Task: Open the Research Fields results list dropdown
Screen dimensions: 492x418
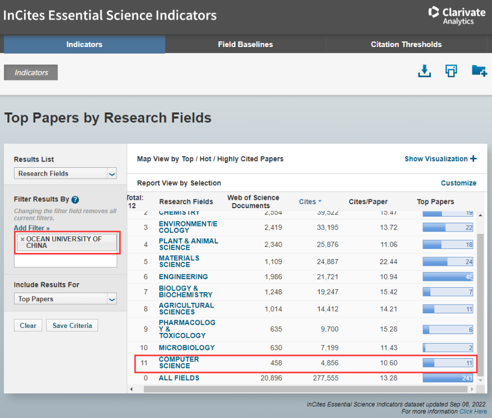Action: pyautogui.click(x=65, y=173)
